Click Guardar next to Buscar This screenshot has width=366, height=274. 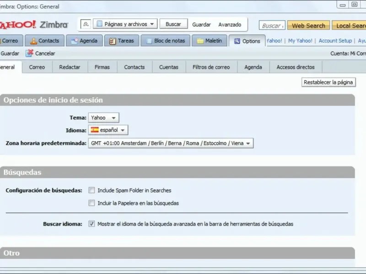201,25
